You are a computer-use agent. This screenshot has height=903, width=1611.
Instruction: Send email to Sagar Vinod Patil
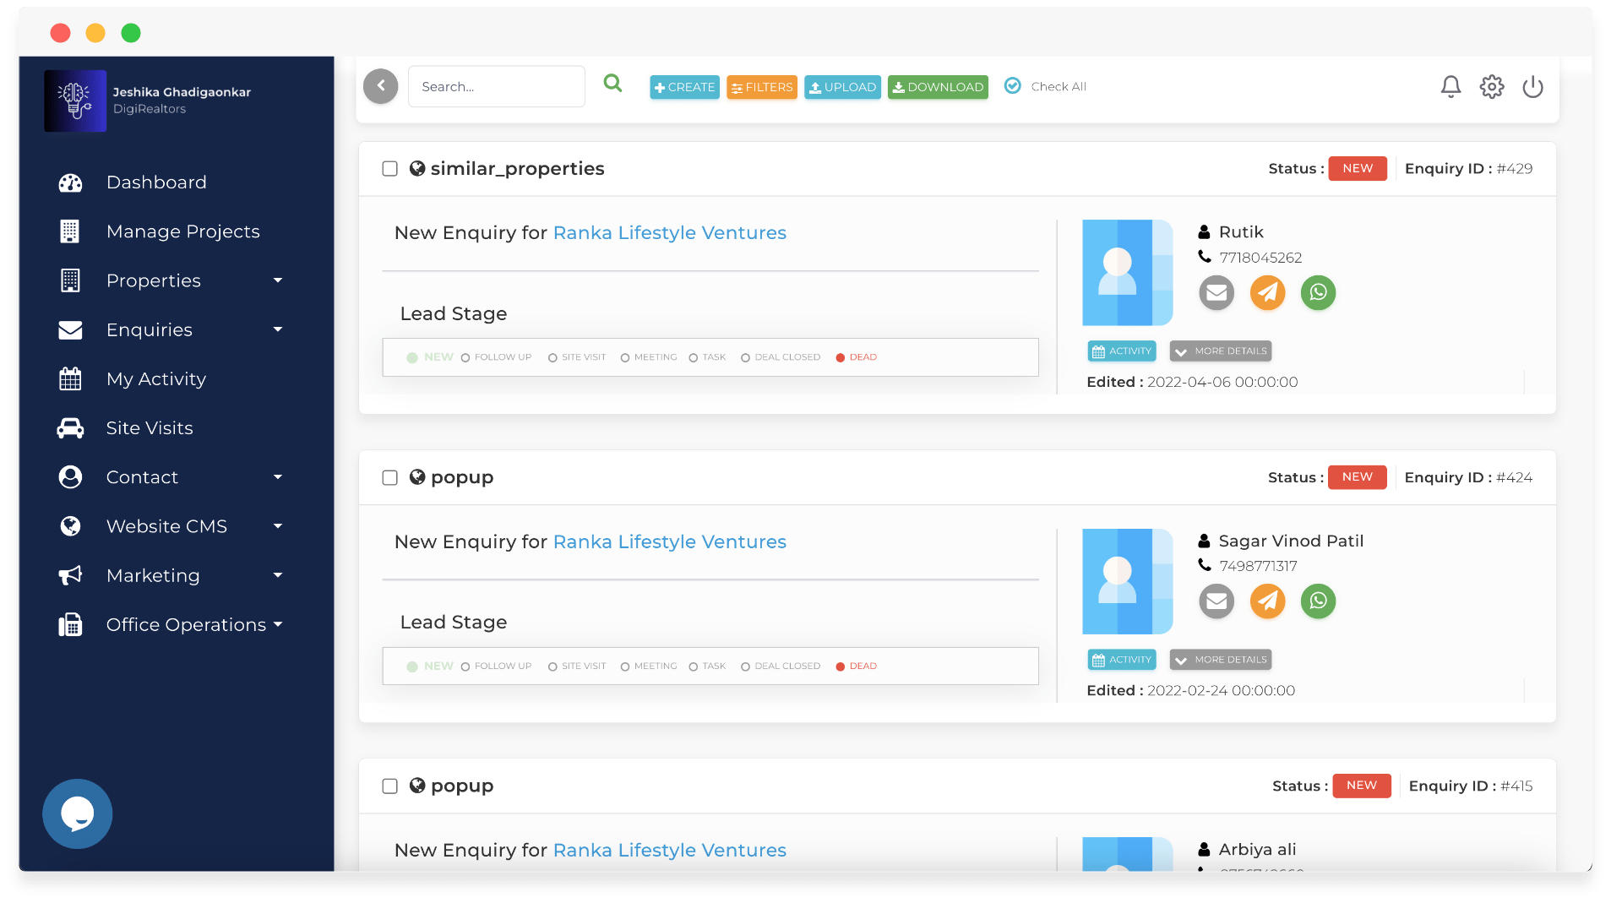[x=1216, y=601]
